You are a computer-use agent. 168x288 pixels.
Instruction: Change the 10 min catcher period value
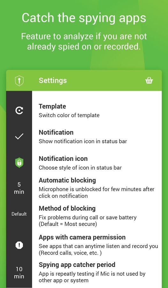point(19,273)
